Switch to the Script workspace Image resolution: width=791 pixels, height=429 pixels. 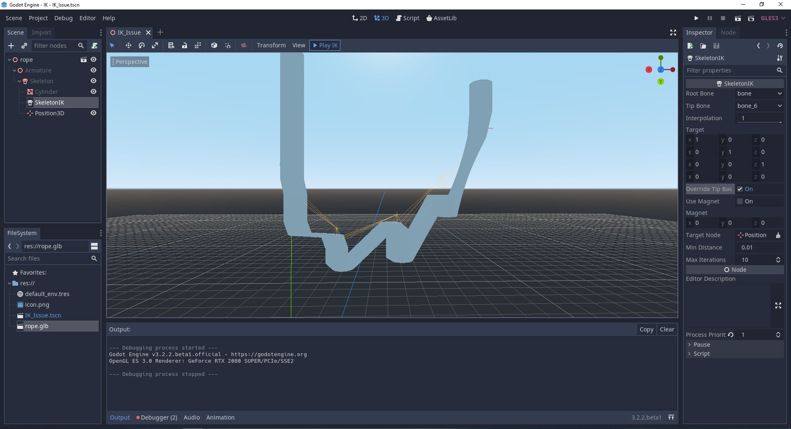408,18
